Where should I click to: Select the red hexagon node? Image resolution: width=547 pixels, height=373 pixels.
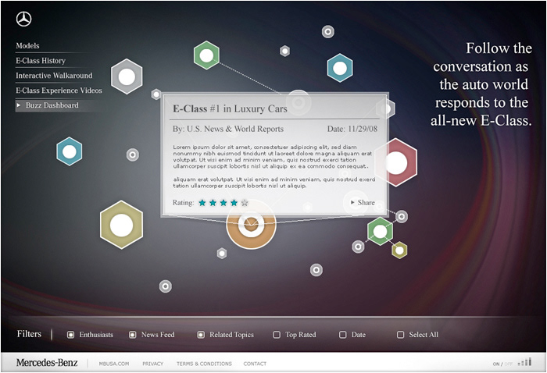click(x=396, y=162)
